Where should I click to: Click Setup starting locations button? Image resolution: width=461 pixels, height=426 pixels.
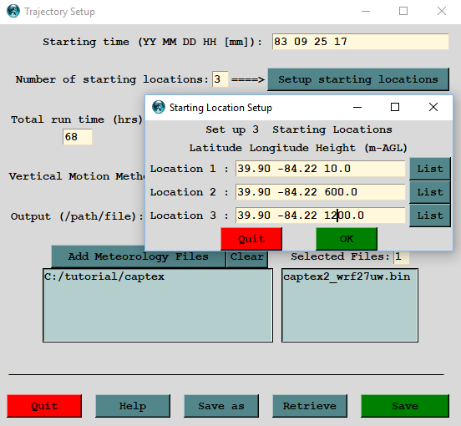click(358, 79)
